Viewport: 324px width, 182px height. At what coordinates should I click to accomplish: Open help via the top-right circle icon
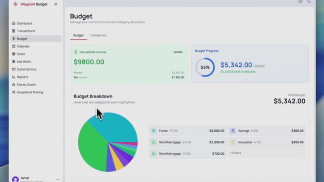(301, 2)
